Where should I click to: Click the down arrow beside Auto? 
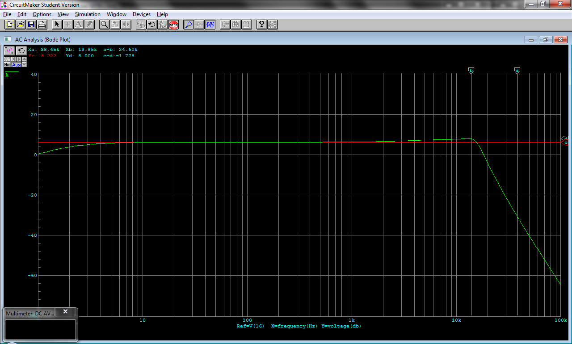coord(25,65)
